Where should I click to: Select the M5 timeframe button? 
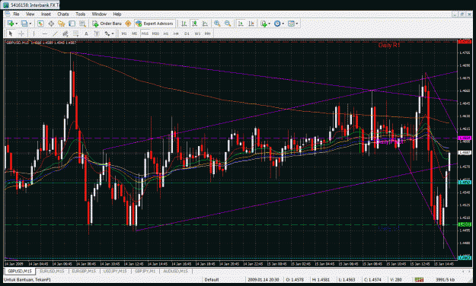pos(135,33)
